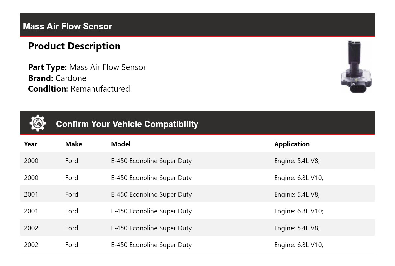This screenshot has height=266, width=395.
Task: Click the Make column header
Action: tap(73, 144)
